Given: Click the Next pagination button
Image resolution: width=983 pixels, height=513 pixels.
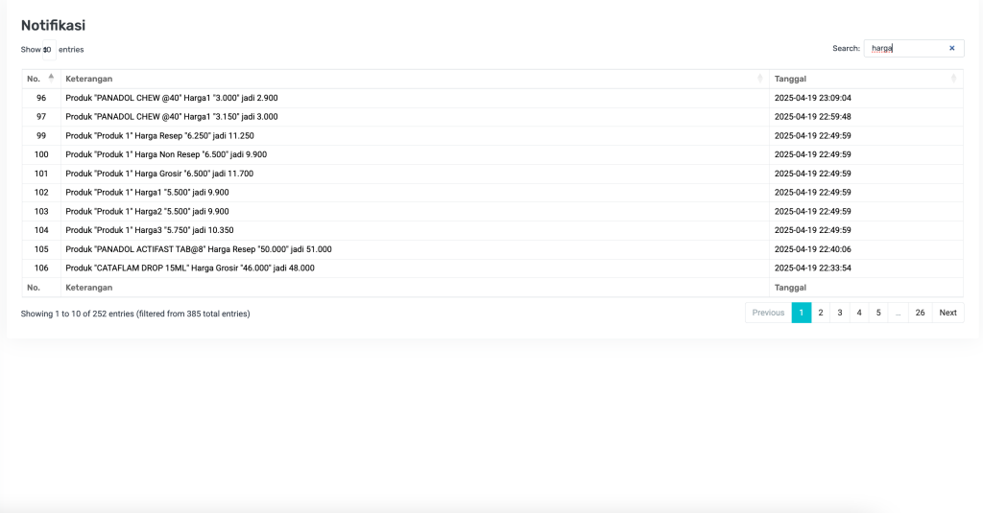Looking at the screenshot, I should (947, 313).
